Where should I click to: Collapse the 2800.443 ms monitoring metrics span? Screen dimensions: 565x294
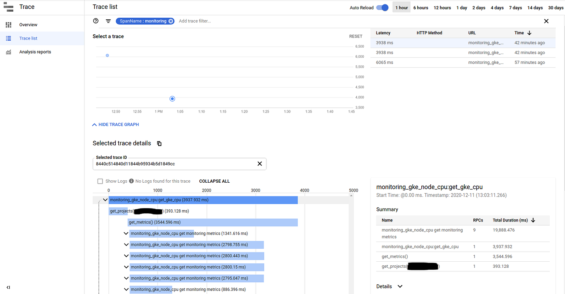(x=126, y=256)
